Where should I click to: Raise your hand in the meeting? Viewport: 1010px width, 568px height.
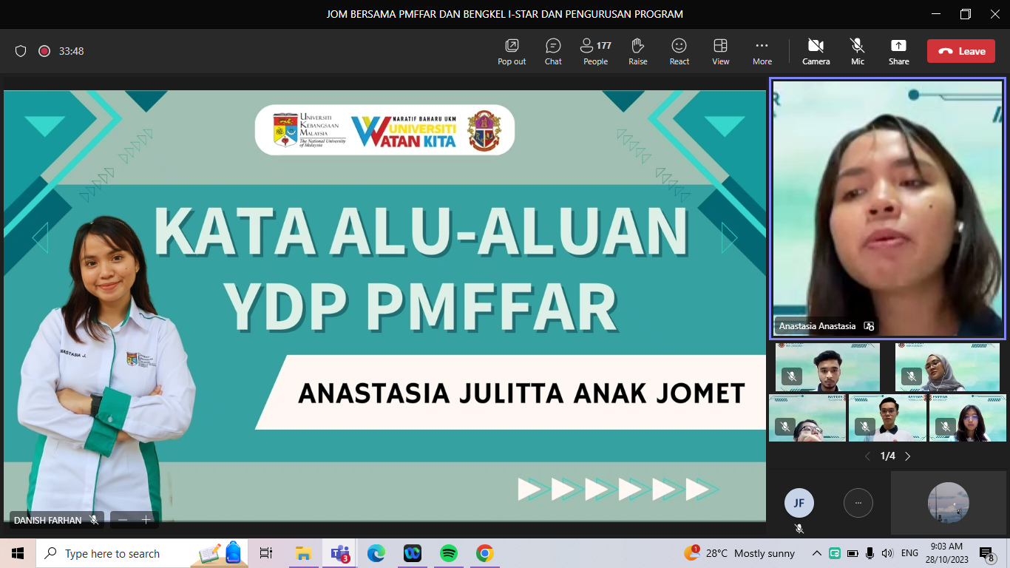tap(638, 51)
